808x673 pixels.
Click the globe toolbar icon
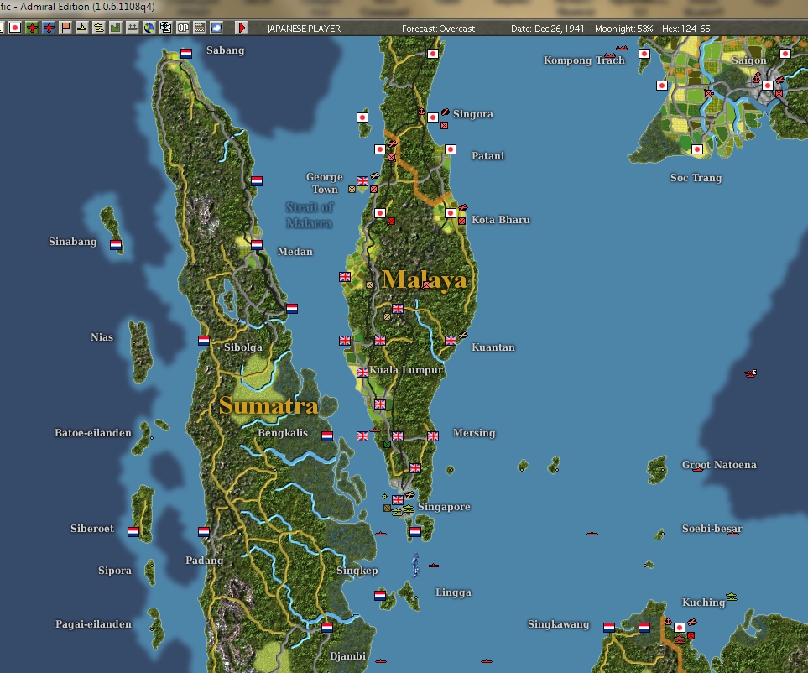click(x=149, y=28)
